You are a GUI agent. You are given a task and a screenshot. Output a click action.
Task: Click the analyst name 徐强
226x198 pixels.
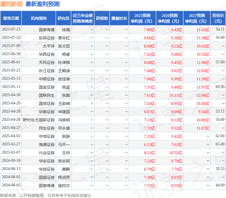tap(66, 30)
